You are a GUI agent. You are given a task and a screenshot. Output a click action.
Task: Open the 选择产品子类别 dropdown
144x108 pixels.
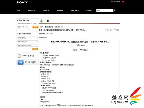[28, 41]
